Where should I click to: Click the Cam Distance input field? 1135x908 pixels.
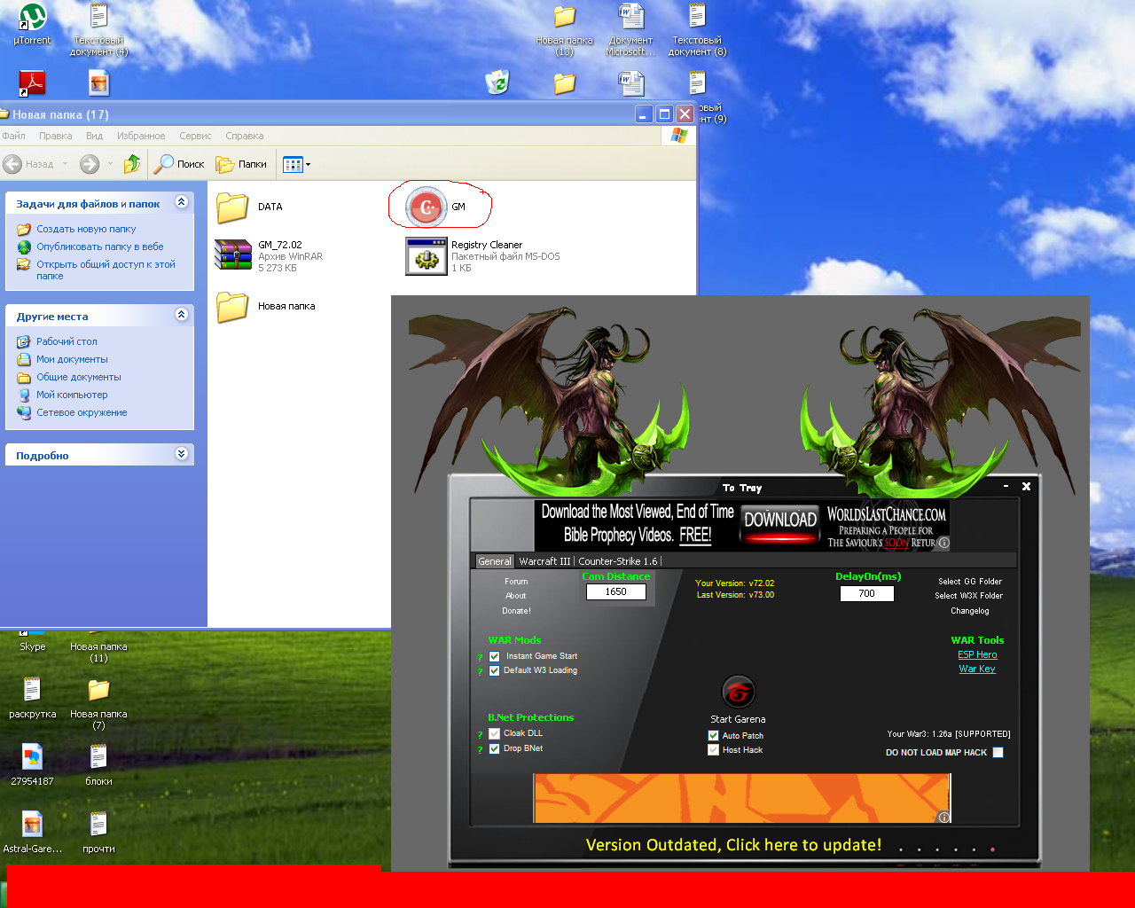point(616,591)
